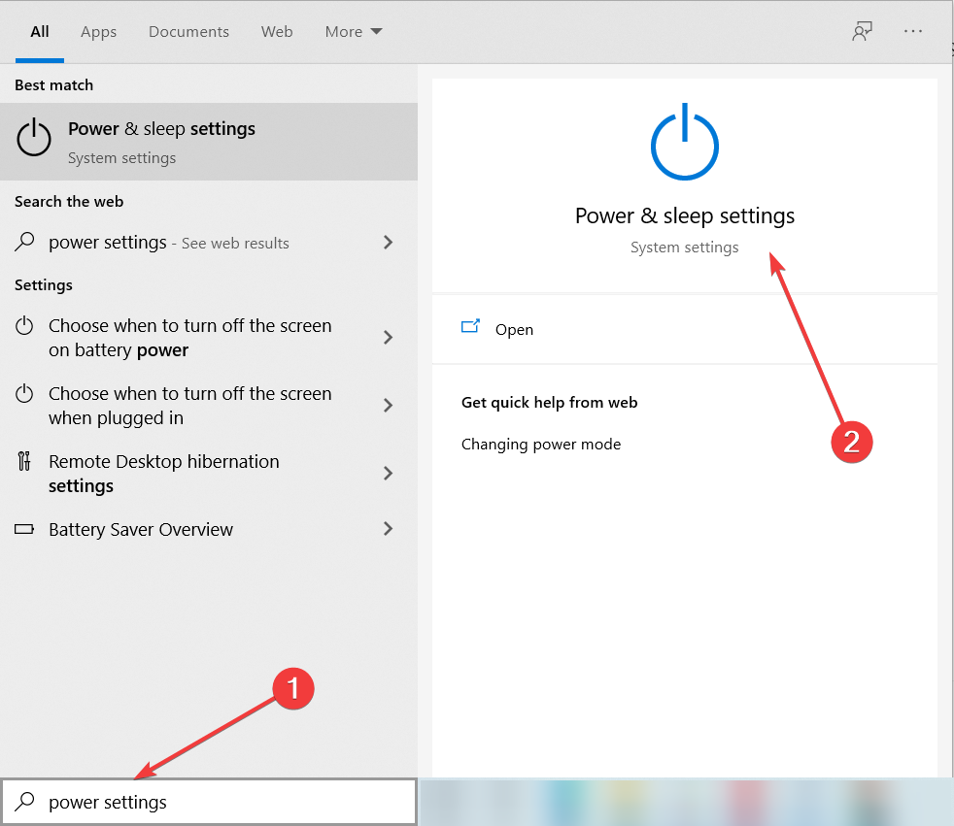Click the large blue power icon
Image resolution: width=954 pixels, height=826 pixels.
(685, 142)
